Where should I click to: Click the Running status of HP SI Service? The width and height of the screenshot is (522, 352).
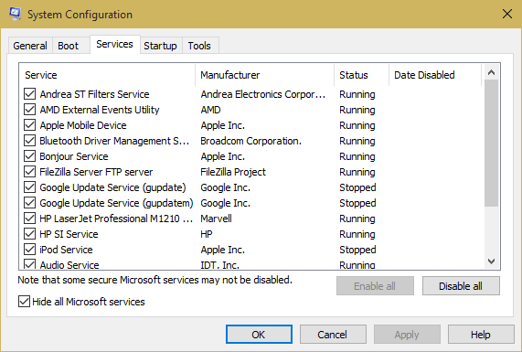click(357, 234)
